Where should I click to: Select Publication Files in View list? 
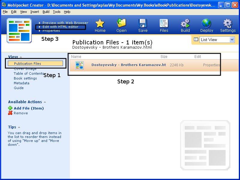35,63
